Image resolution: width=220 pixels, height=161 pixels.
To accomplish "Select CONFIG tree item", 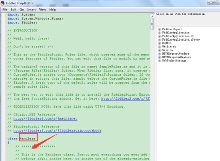I will tap(167, 43).
